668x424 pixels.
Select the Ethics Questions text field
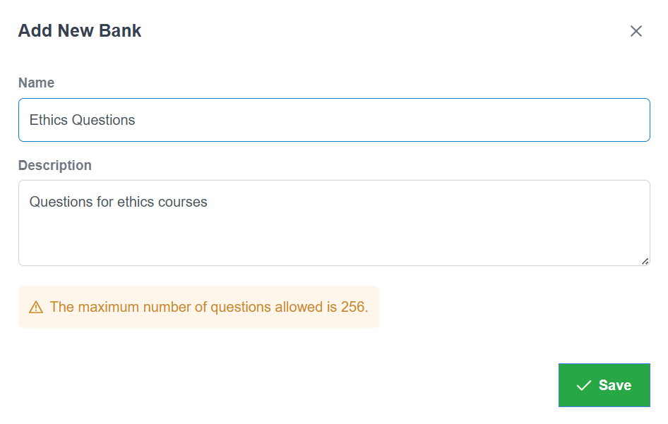[334, 120]
